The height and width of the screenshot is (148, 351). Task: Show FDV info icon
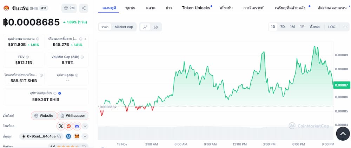[x=27, y=57]
